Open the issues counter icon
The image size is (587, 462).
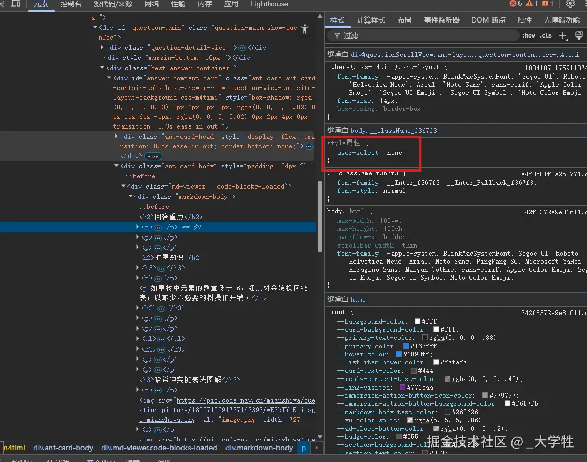point(545,4)
